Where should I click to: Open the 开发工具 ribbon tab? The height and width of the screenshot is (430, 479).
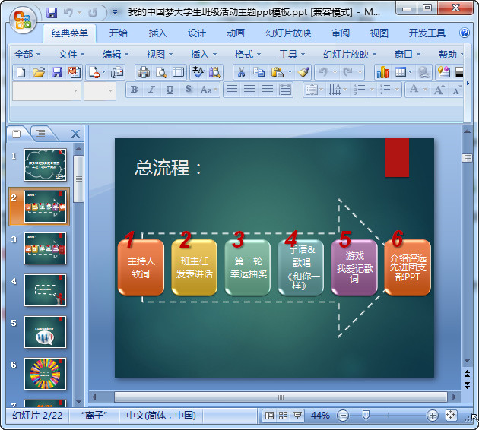coord(427,33)
